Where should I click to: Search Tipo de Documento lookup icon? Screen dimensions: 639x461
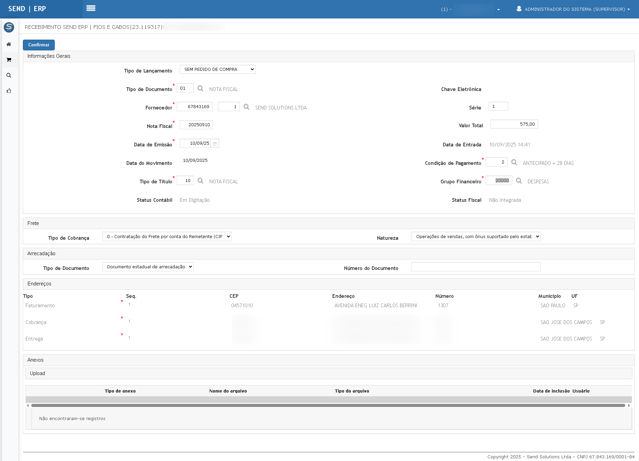201,88
